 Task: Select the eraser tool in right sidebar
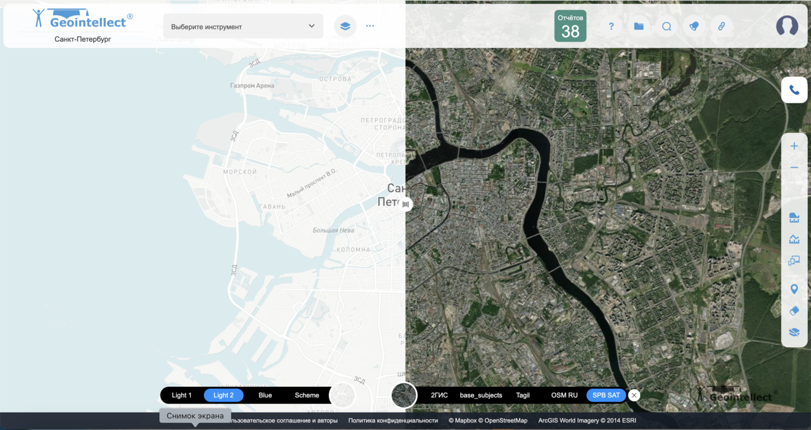coord(795,311)
